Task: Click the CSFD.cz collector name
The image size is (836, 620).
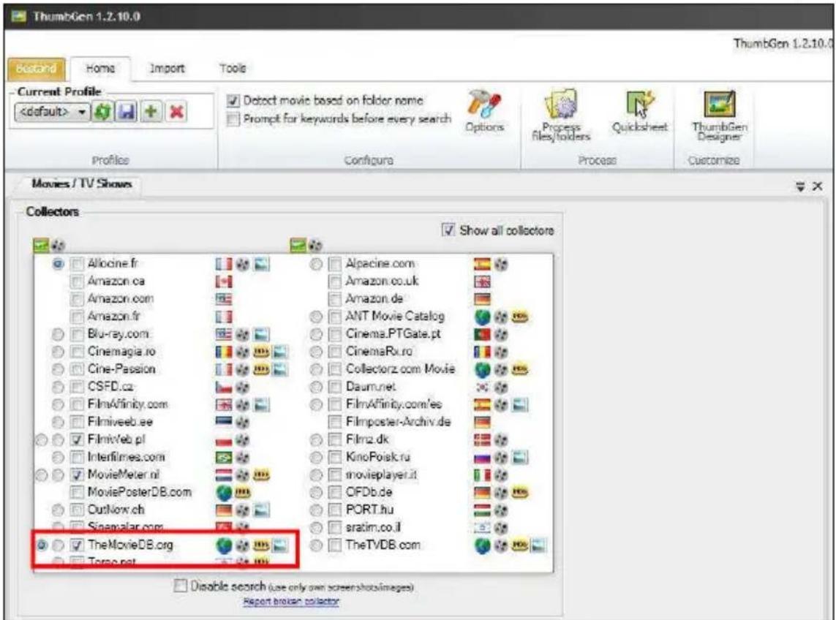Action: [x=110, y=387]
